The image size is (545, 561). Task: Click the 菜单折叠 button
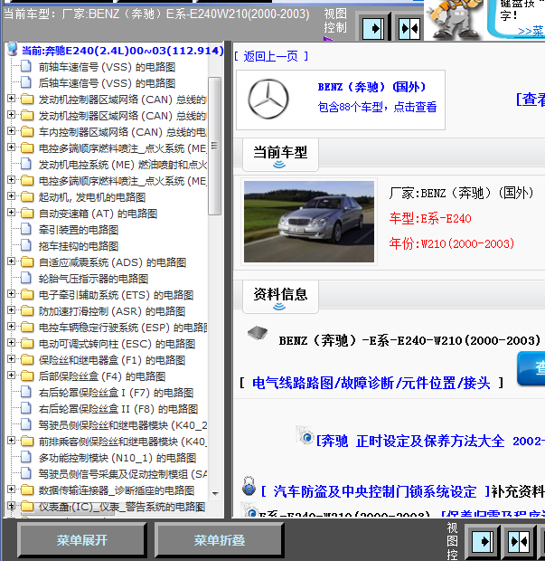tap(220, 540)
